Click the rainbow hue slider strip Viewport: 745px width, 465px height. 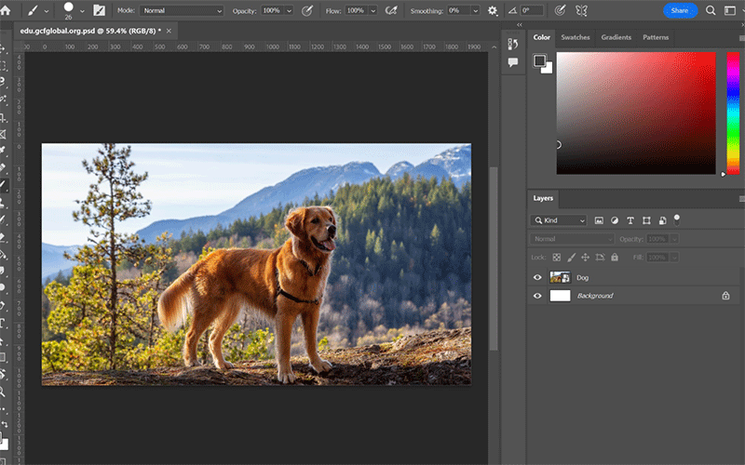pyautogui.click(x=733, y=113)
